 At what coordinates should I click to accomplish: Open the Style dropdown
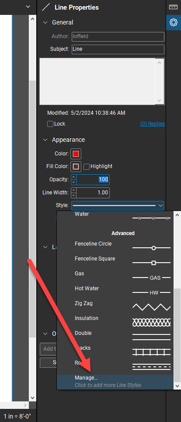(x=118, y=205)
